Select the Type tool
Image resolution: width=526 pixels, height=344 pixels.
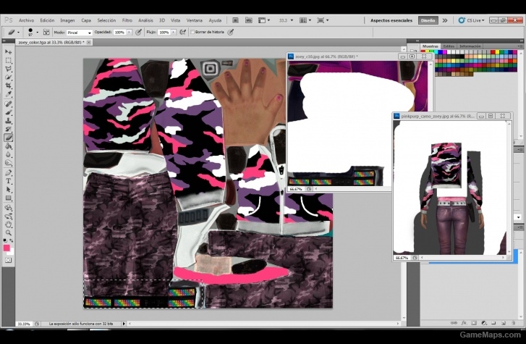(x=8, y=181)
